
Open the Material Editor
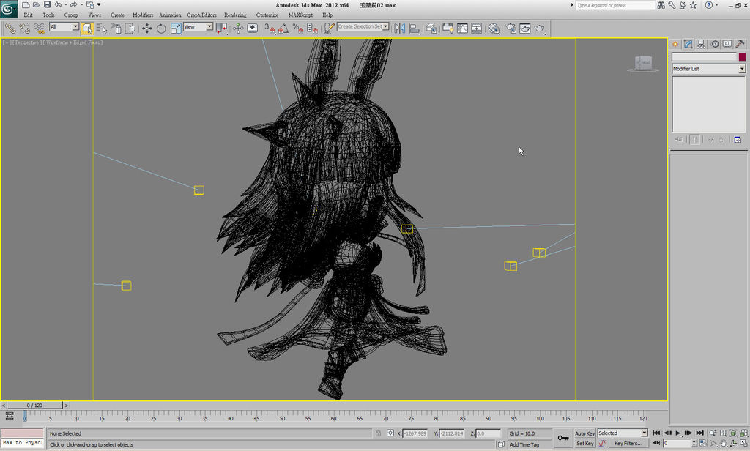(x=494, y=29)
